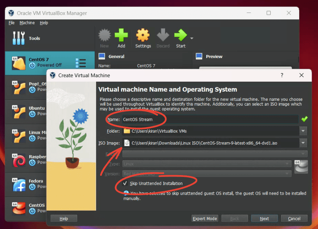Screen dimensions: 318x229
Task: Click the Tools icon in VirtualBox Manager
Action: 18,38
